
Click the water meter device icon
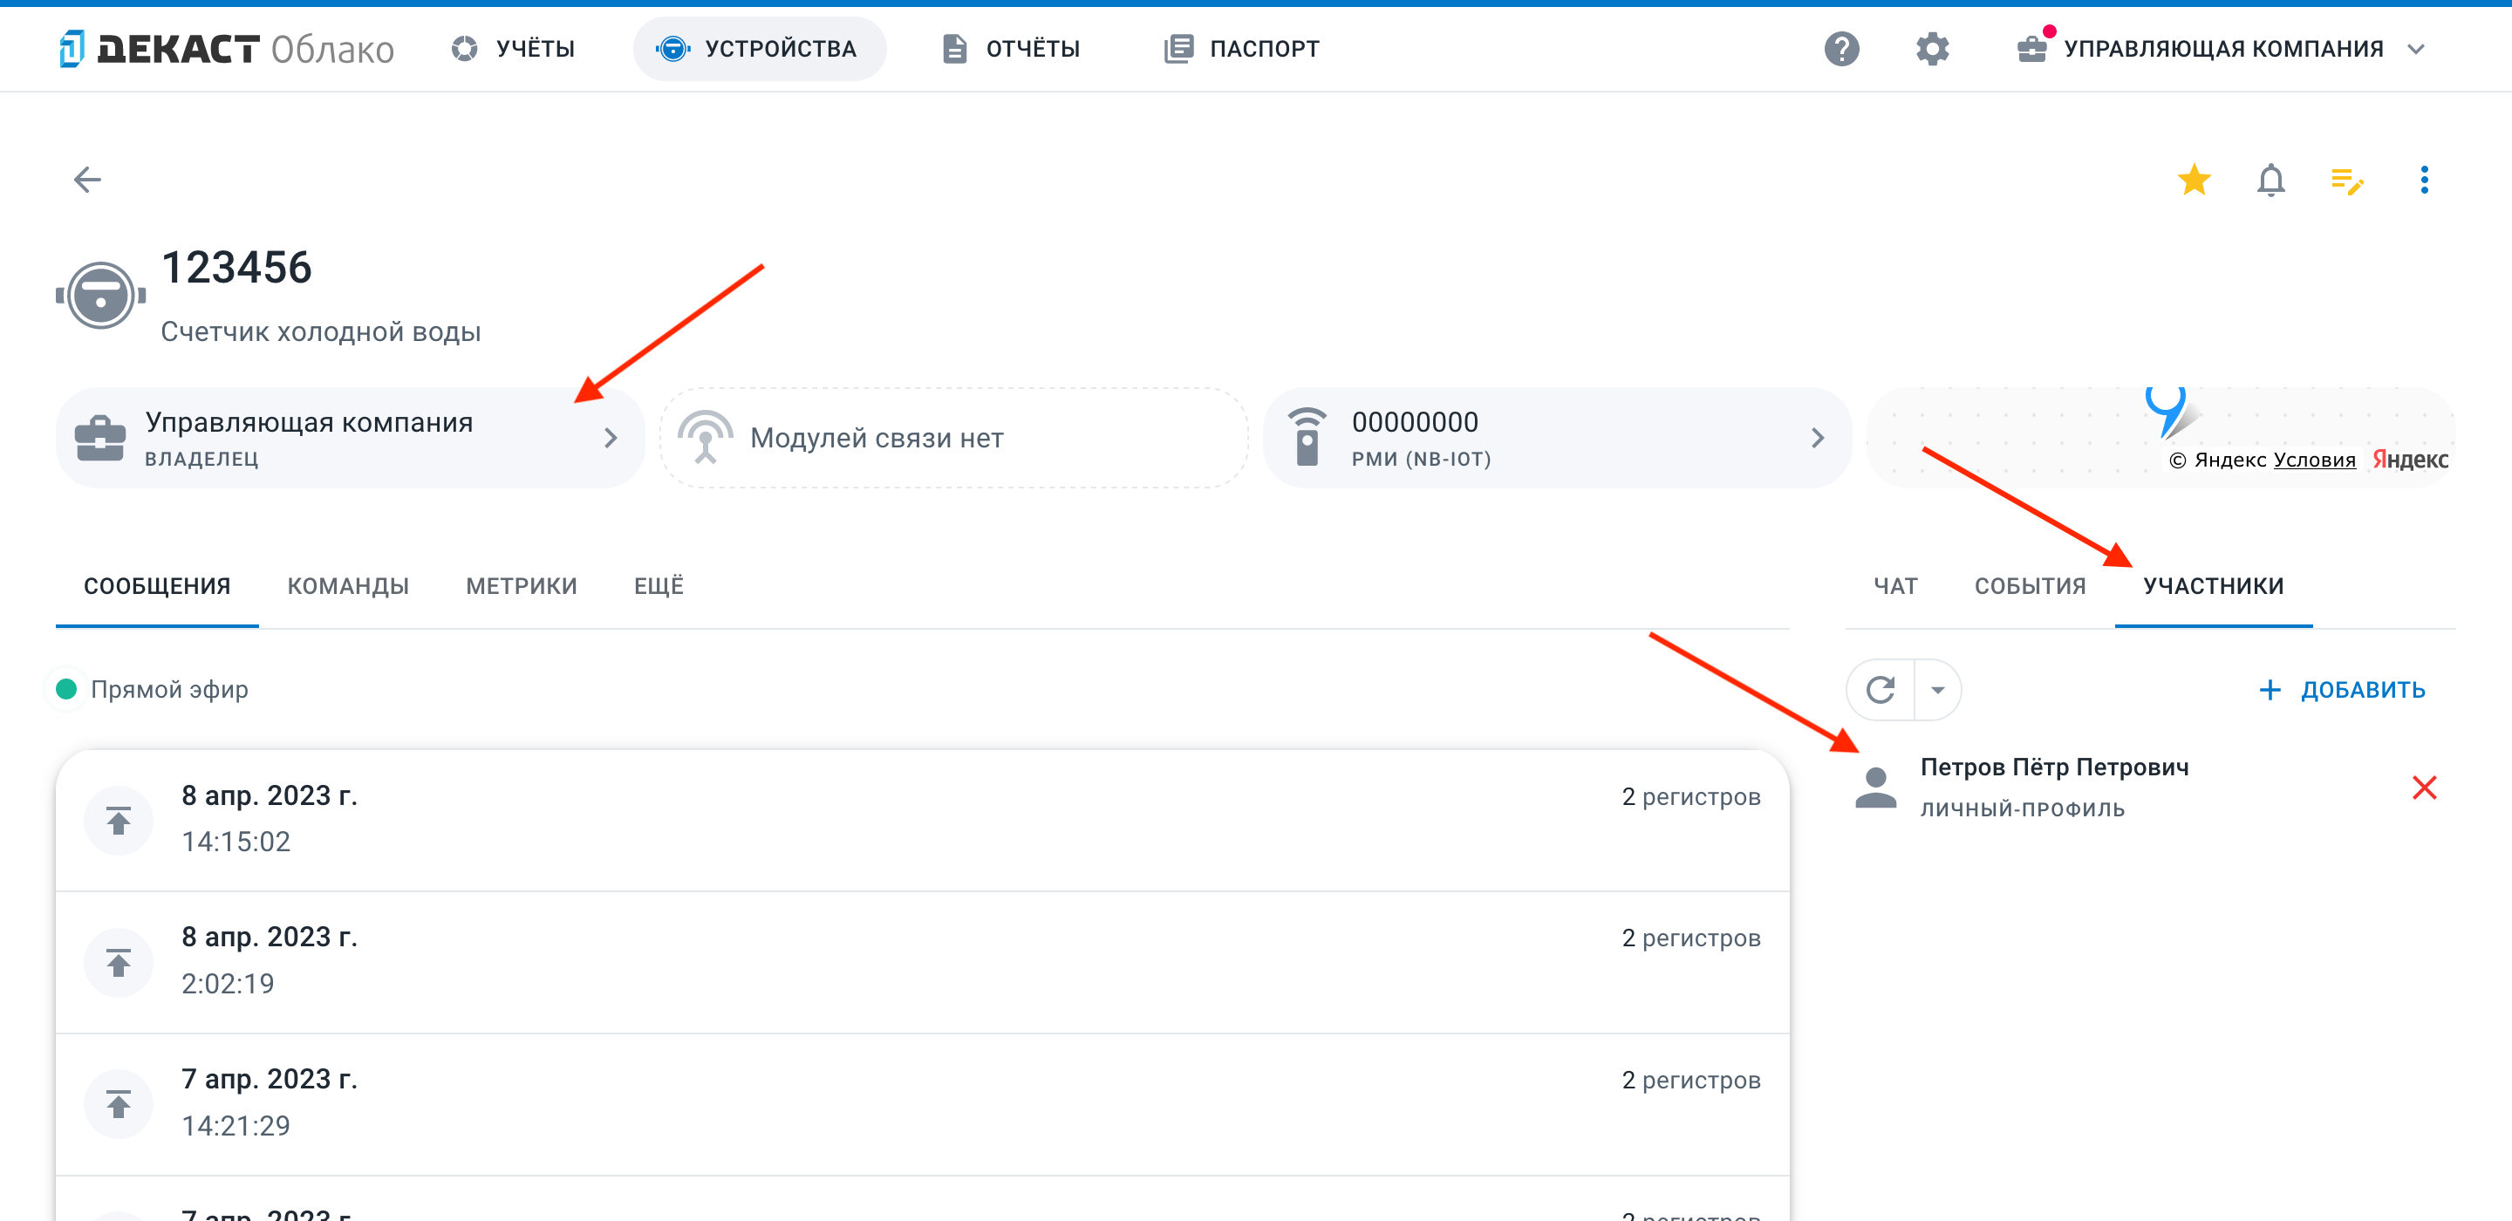100,295
